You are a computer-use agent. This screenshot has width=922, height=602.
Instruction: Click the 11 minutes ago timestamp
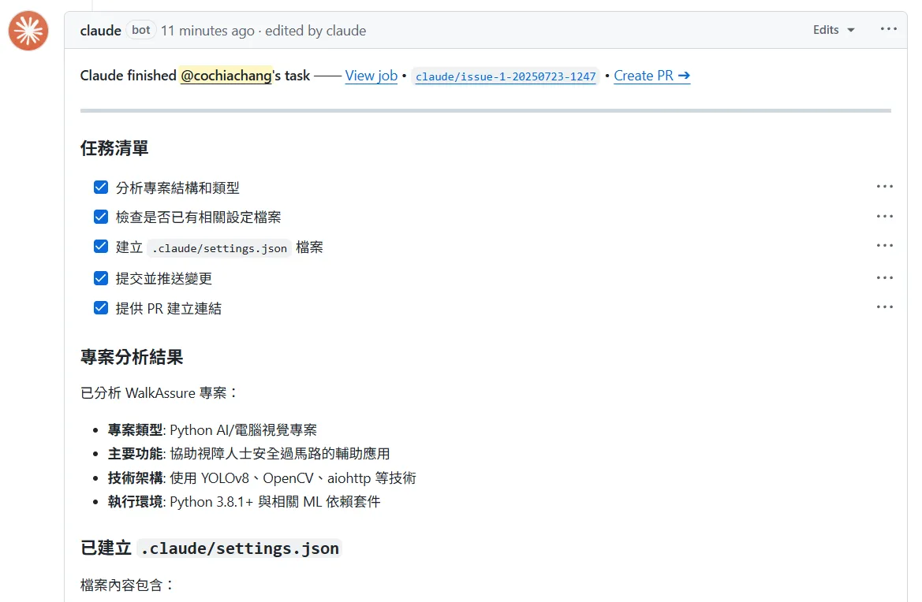(207, 31)
